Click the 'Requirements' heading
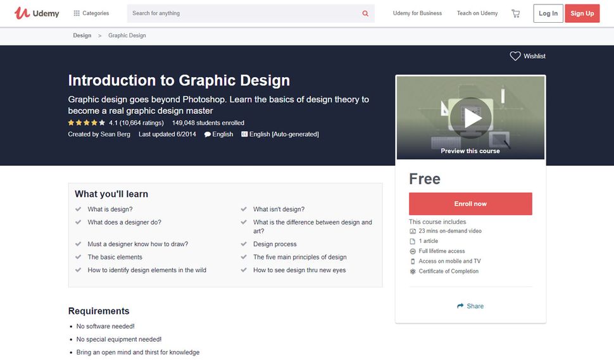614x362 pixels. click(99, 311)
